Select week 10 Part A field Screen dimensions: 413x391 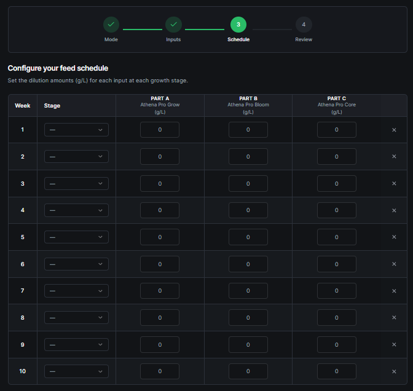tap(160, 371)
